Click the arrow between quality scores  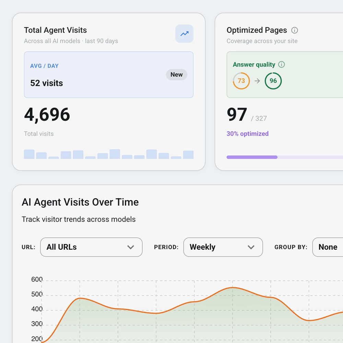[x=257, y=81]
